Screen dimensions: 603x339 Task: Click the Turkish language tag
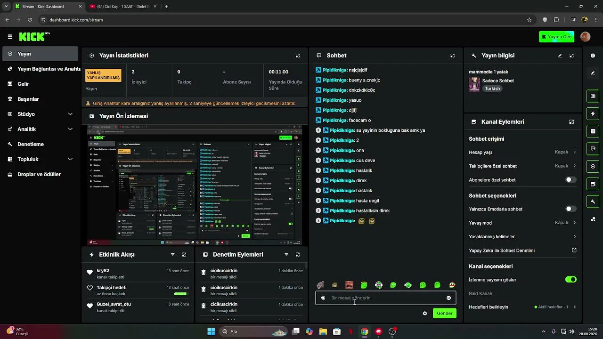point(492,89)
